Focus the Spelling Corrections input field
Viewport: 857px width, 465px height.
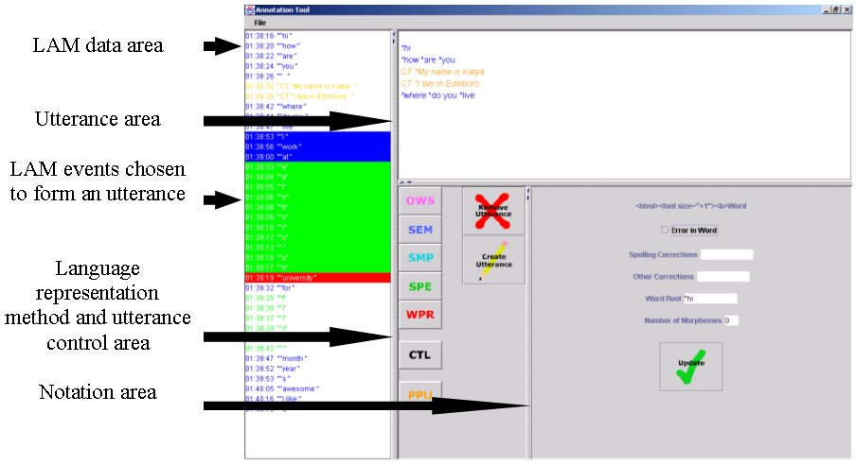click(727, 254)
